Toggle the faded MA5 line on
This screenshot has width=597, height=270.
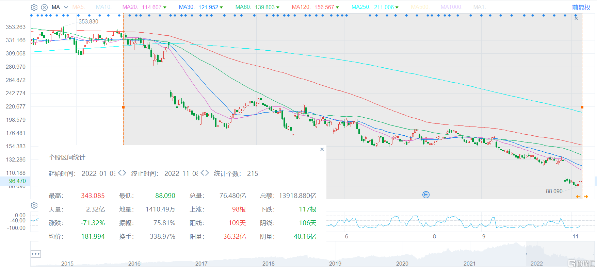[78, 7]
